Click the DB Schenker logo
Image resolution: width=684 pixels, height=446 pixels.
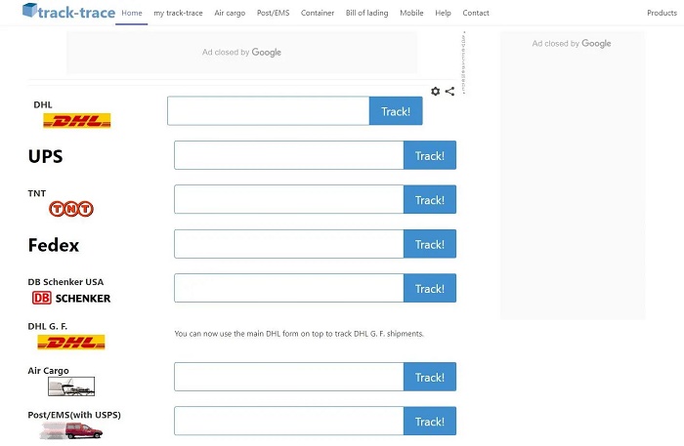click(71, 298)
